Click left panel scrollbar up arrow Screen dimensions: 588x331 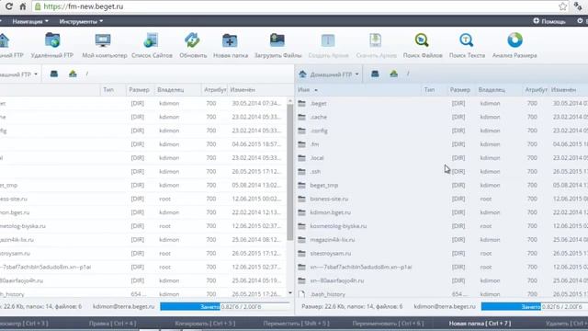(290, 101)
